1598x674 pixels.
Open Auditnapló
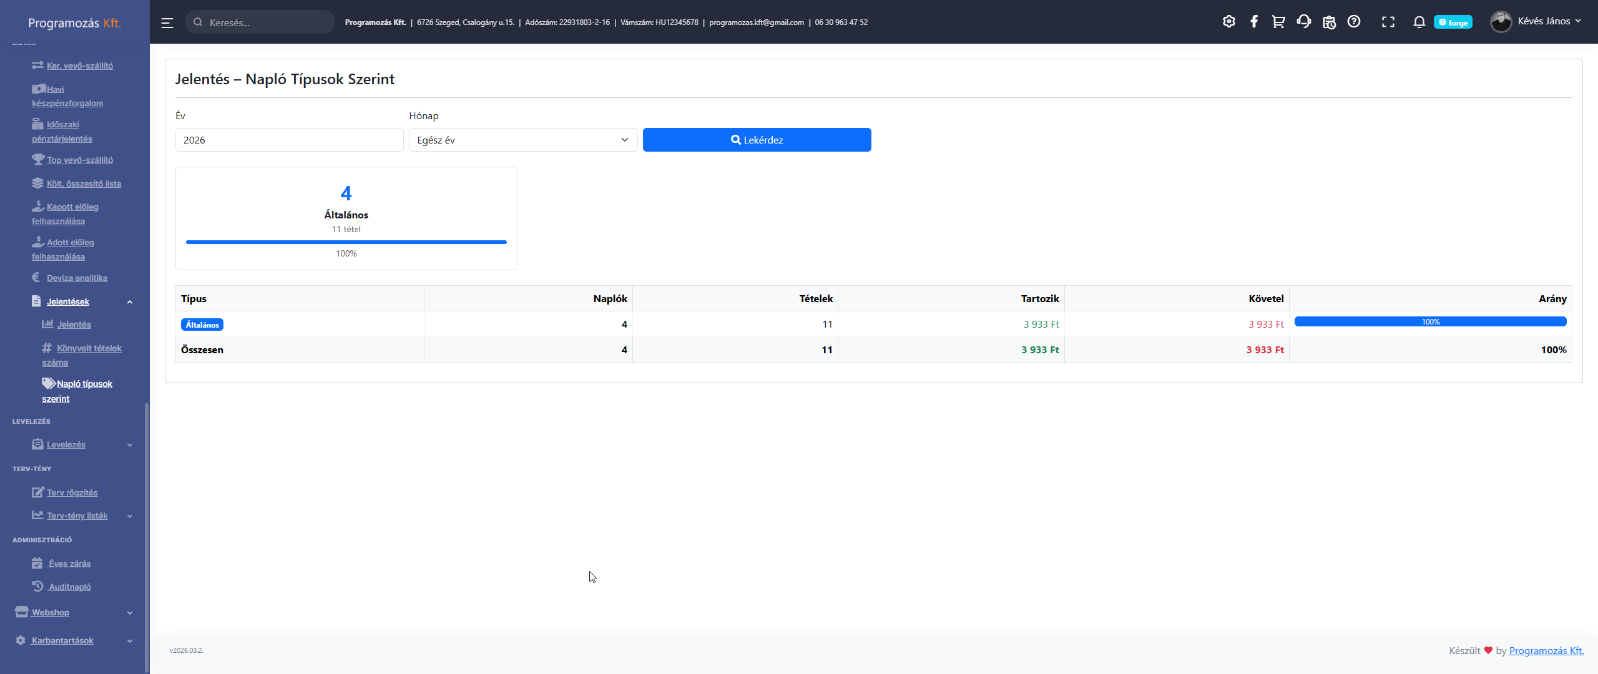point(70,587)
